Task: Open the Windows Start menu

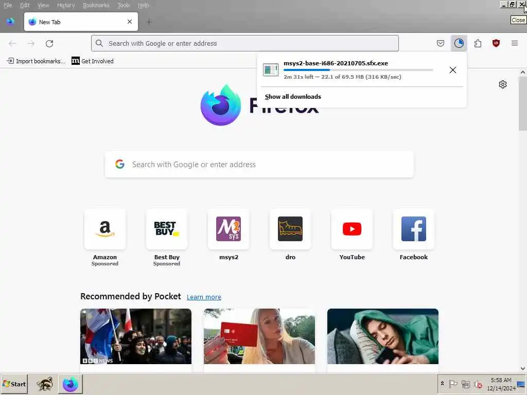Action: click(14, 384)
